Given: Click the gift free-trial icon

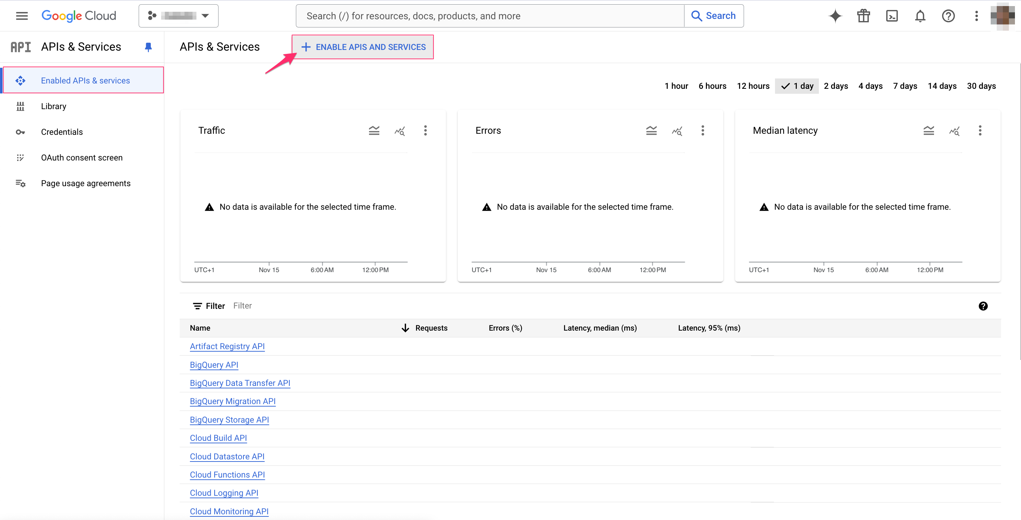Looking at the screenshot, I should [x=863, y=16].
